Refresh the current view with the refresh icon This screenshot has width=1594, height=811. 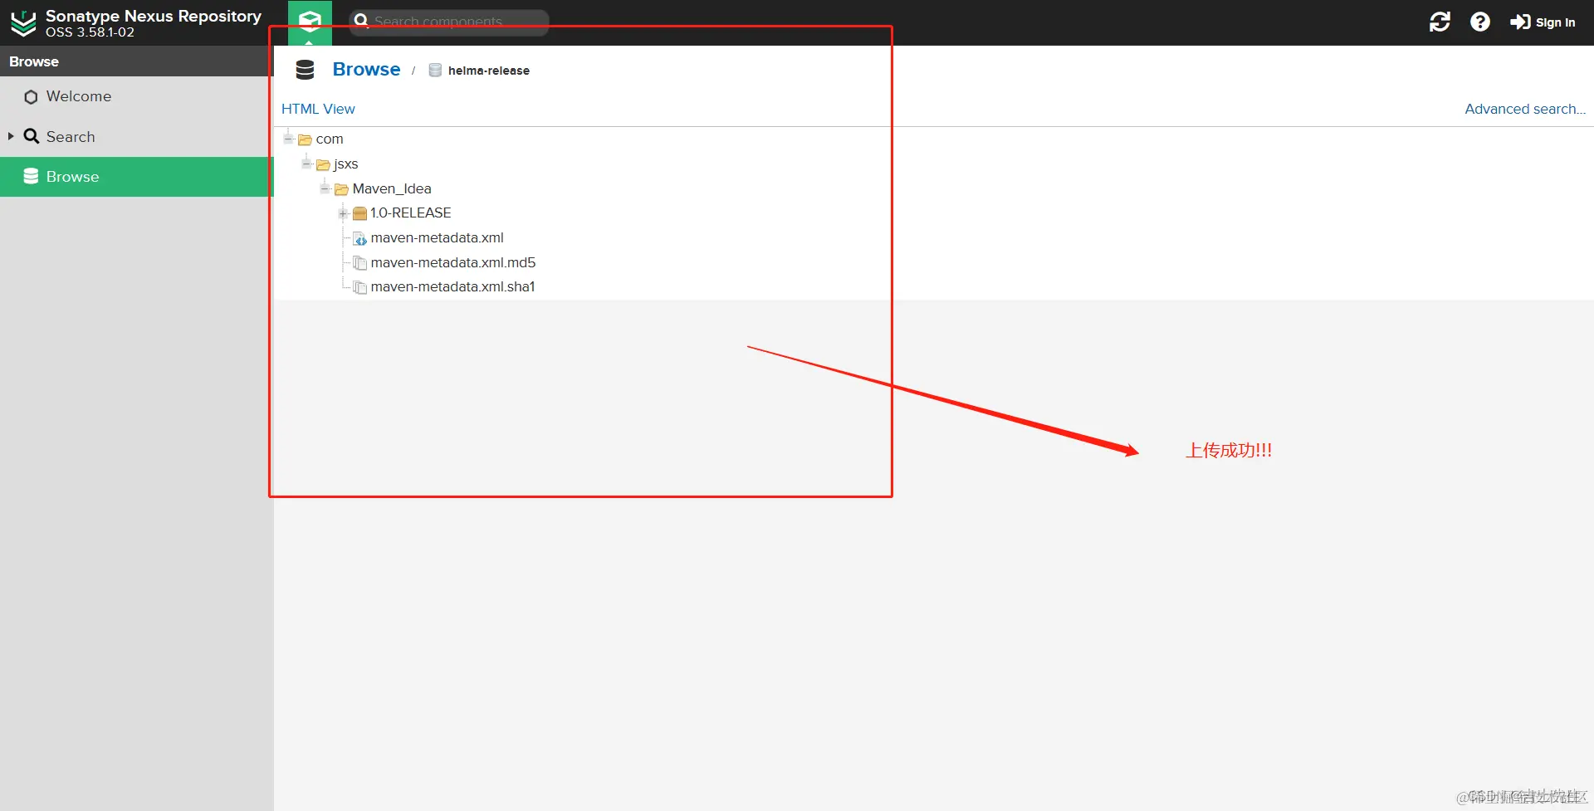tap(1440, 22)
